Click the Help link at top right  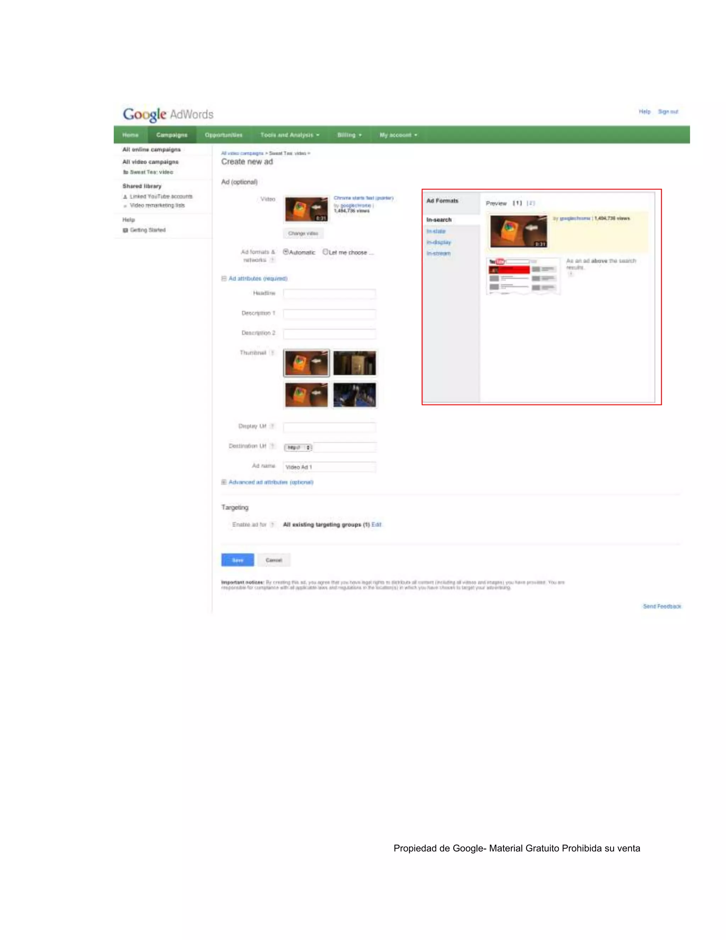tap(644, 111)
